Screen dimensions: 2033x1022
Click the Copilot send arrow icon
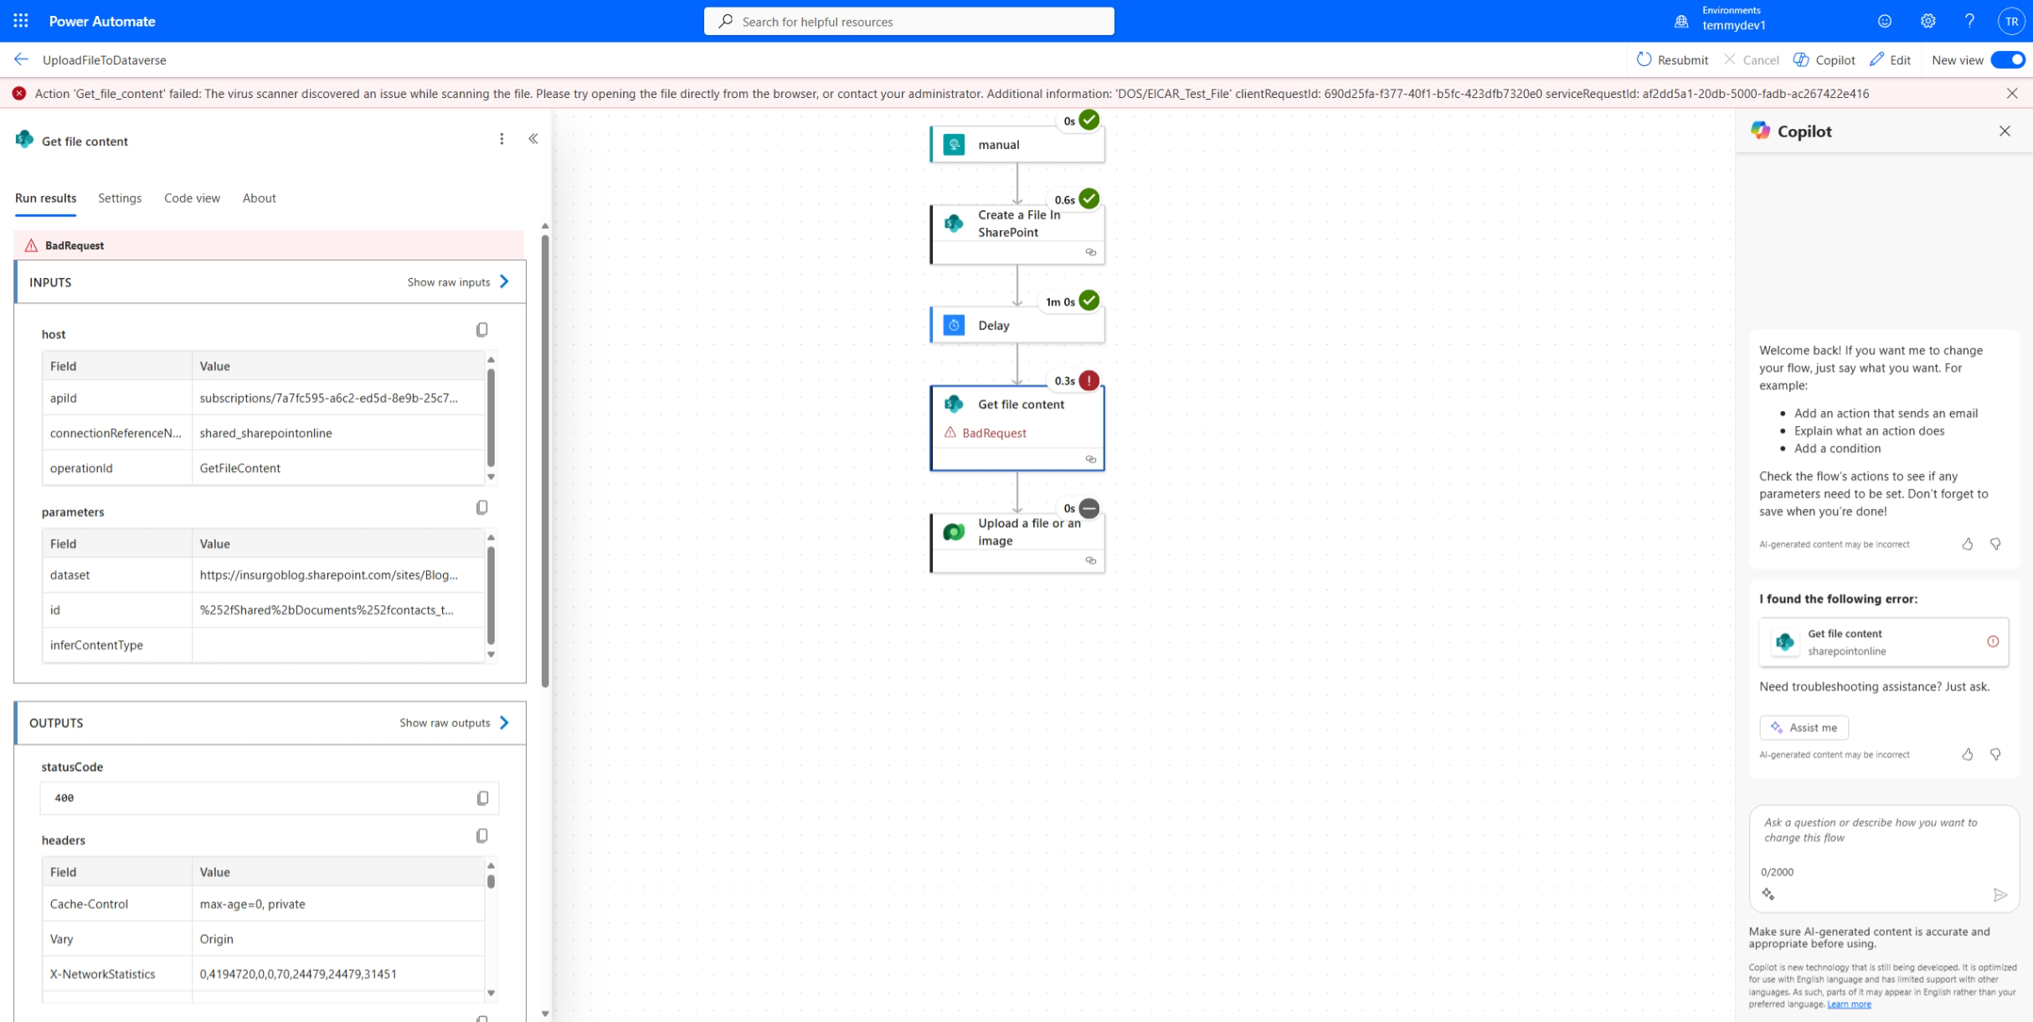click(2000, 895)
